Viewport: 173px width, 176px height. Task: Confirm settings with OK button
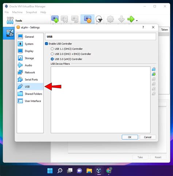[x=130, y=137]
